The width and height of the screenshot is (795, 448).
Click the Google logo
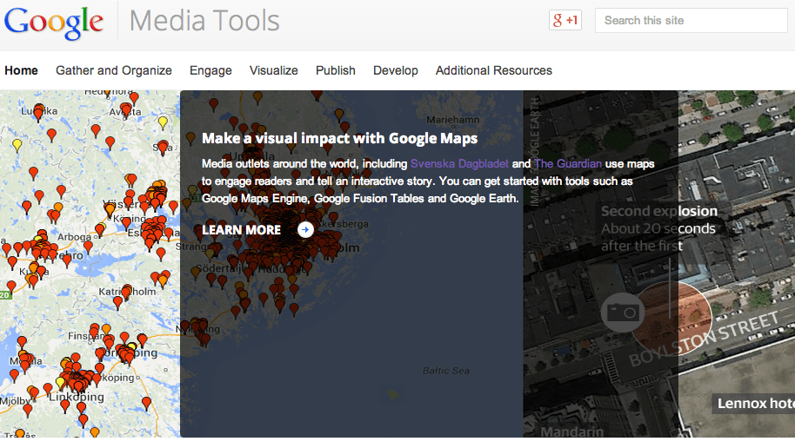[54, 22]
